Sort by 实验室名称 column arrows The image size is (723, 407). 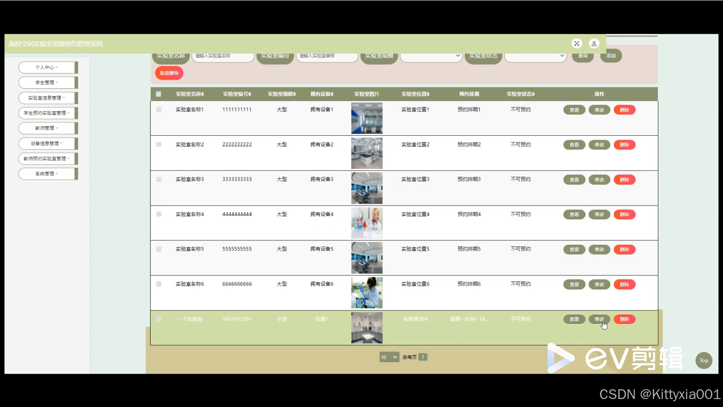(x=203, y=94)
